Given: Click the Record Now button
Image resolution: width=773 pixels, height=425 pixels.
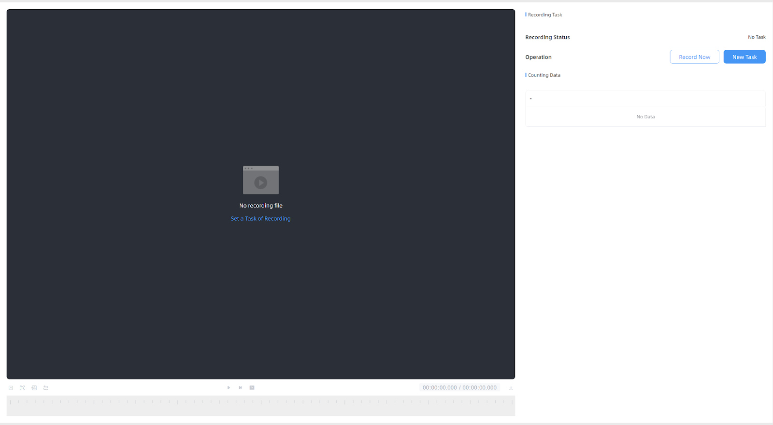Looking at the screenshot, I should [x=694, y=57].
